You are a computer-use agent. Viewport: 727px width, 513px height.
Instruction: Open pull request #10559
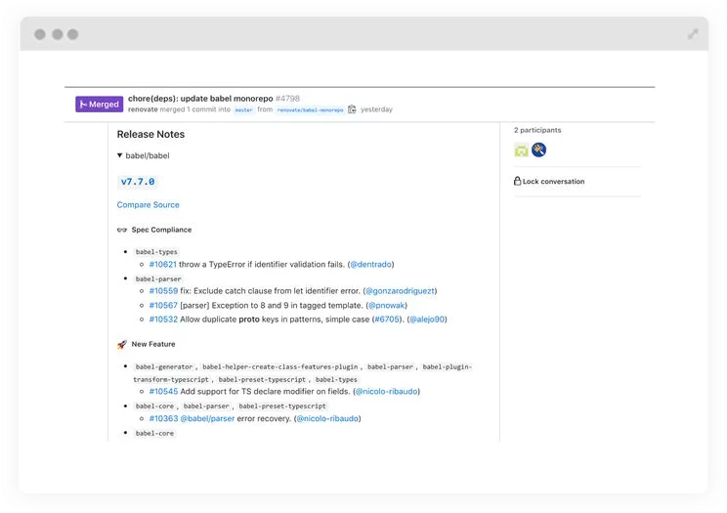pos(163,291)
